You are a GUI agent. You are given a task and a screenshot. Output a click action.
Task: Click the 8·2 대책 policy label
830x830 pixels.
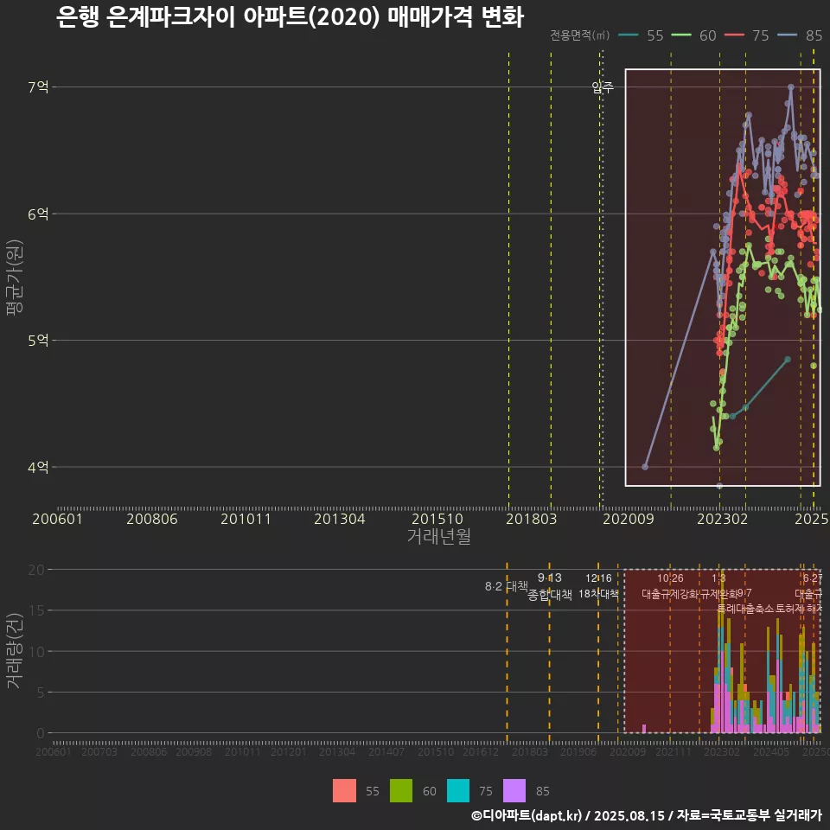[507, 586]
